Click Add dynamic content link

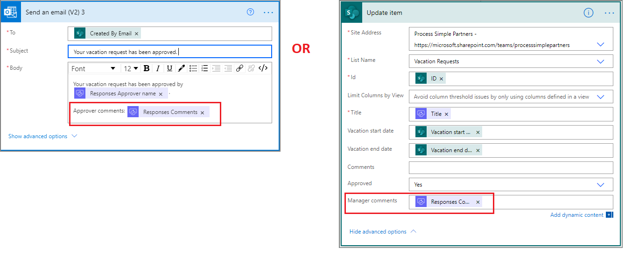point(577,215)
